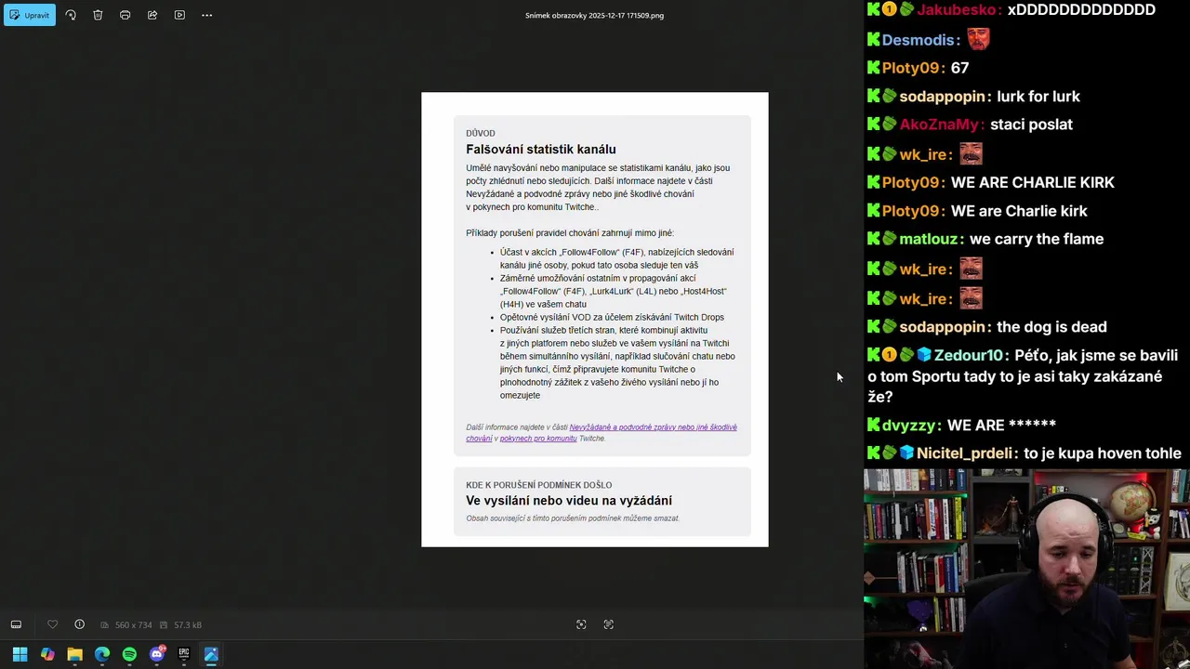Click the pokynech pro komunitu link

(x=538, y=439)
